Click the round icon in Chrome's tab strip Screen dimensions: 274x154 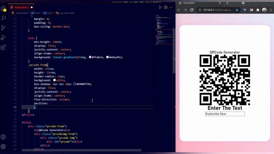tap(243, 3)
